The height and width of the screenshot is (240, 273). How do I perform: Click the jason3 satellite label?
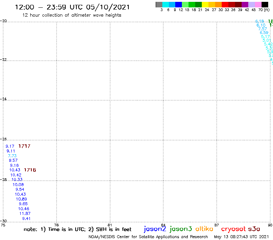(x=181, y=229)
